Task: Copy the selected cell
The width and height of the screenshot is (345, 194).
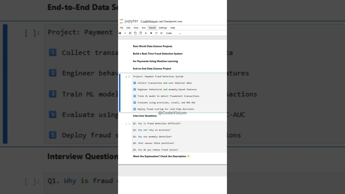Action: point(135,33)
